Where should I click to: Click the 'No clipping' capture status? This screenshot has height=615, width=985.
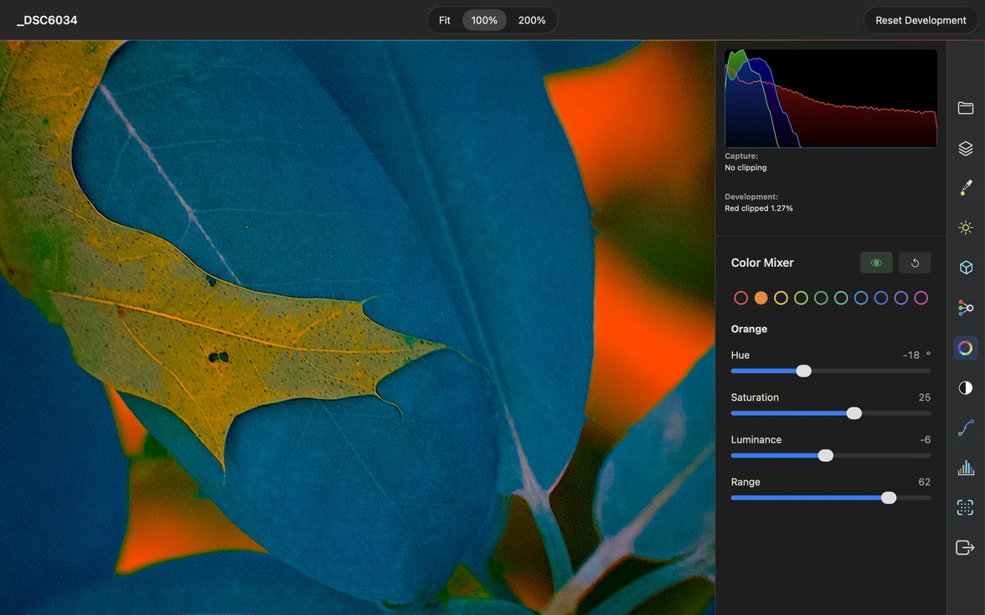pos(745,167)
